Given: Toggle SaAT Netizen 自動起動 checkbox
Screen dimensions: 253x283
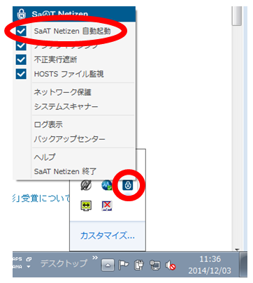Looking at the screenshot, I should pos(21,31).
